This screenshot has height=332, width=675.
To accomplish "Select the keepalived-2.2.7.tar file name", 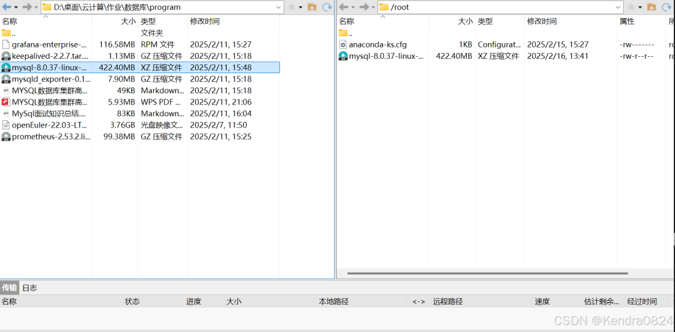I will pyautogui.click(x=51, y=56).
